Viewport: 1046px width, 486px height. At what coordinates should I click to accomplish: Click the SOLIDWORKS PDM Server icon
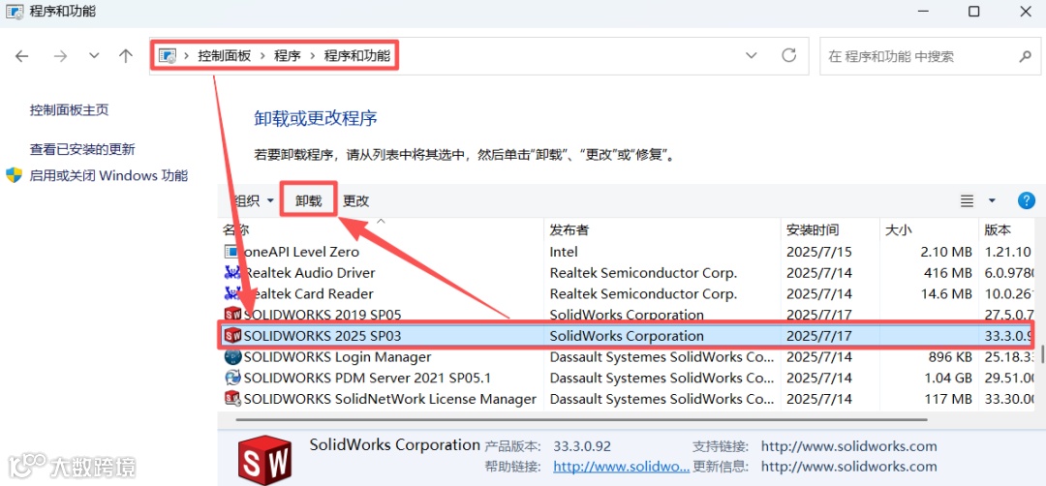point(232,378)
